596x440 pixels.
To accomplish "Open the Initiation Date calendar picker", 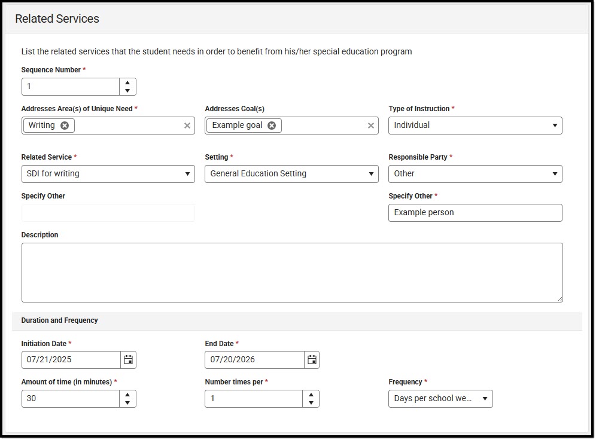I will coord(128,360).
